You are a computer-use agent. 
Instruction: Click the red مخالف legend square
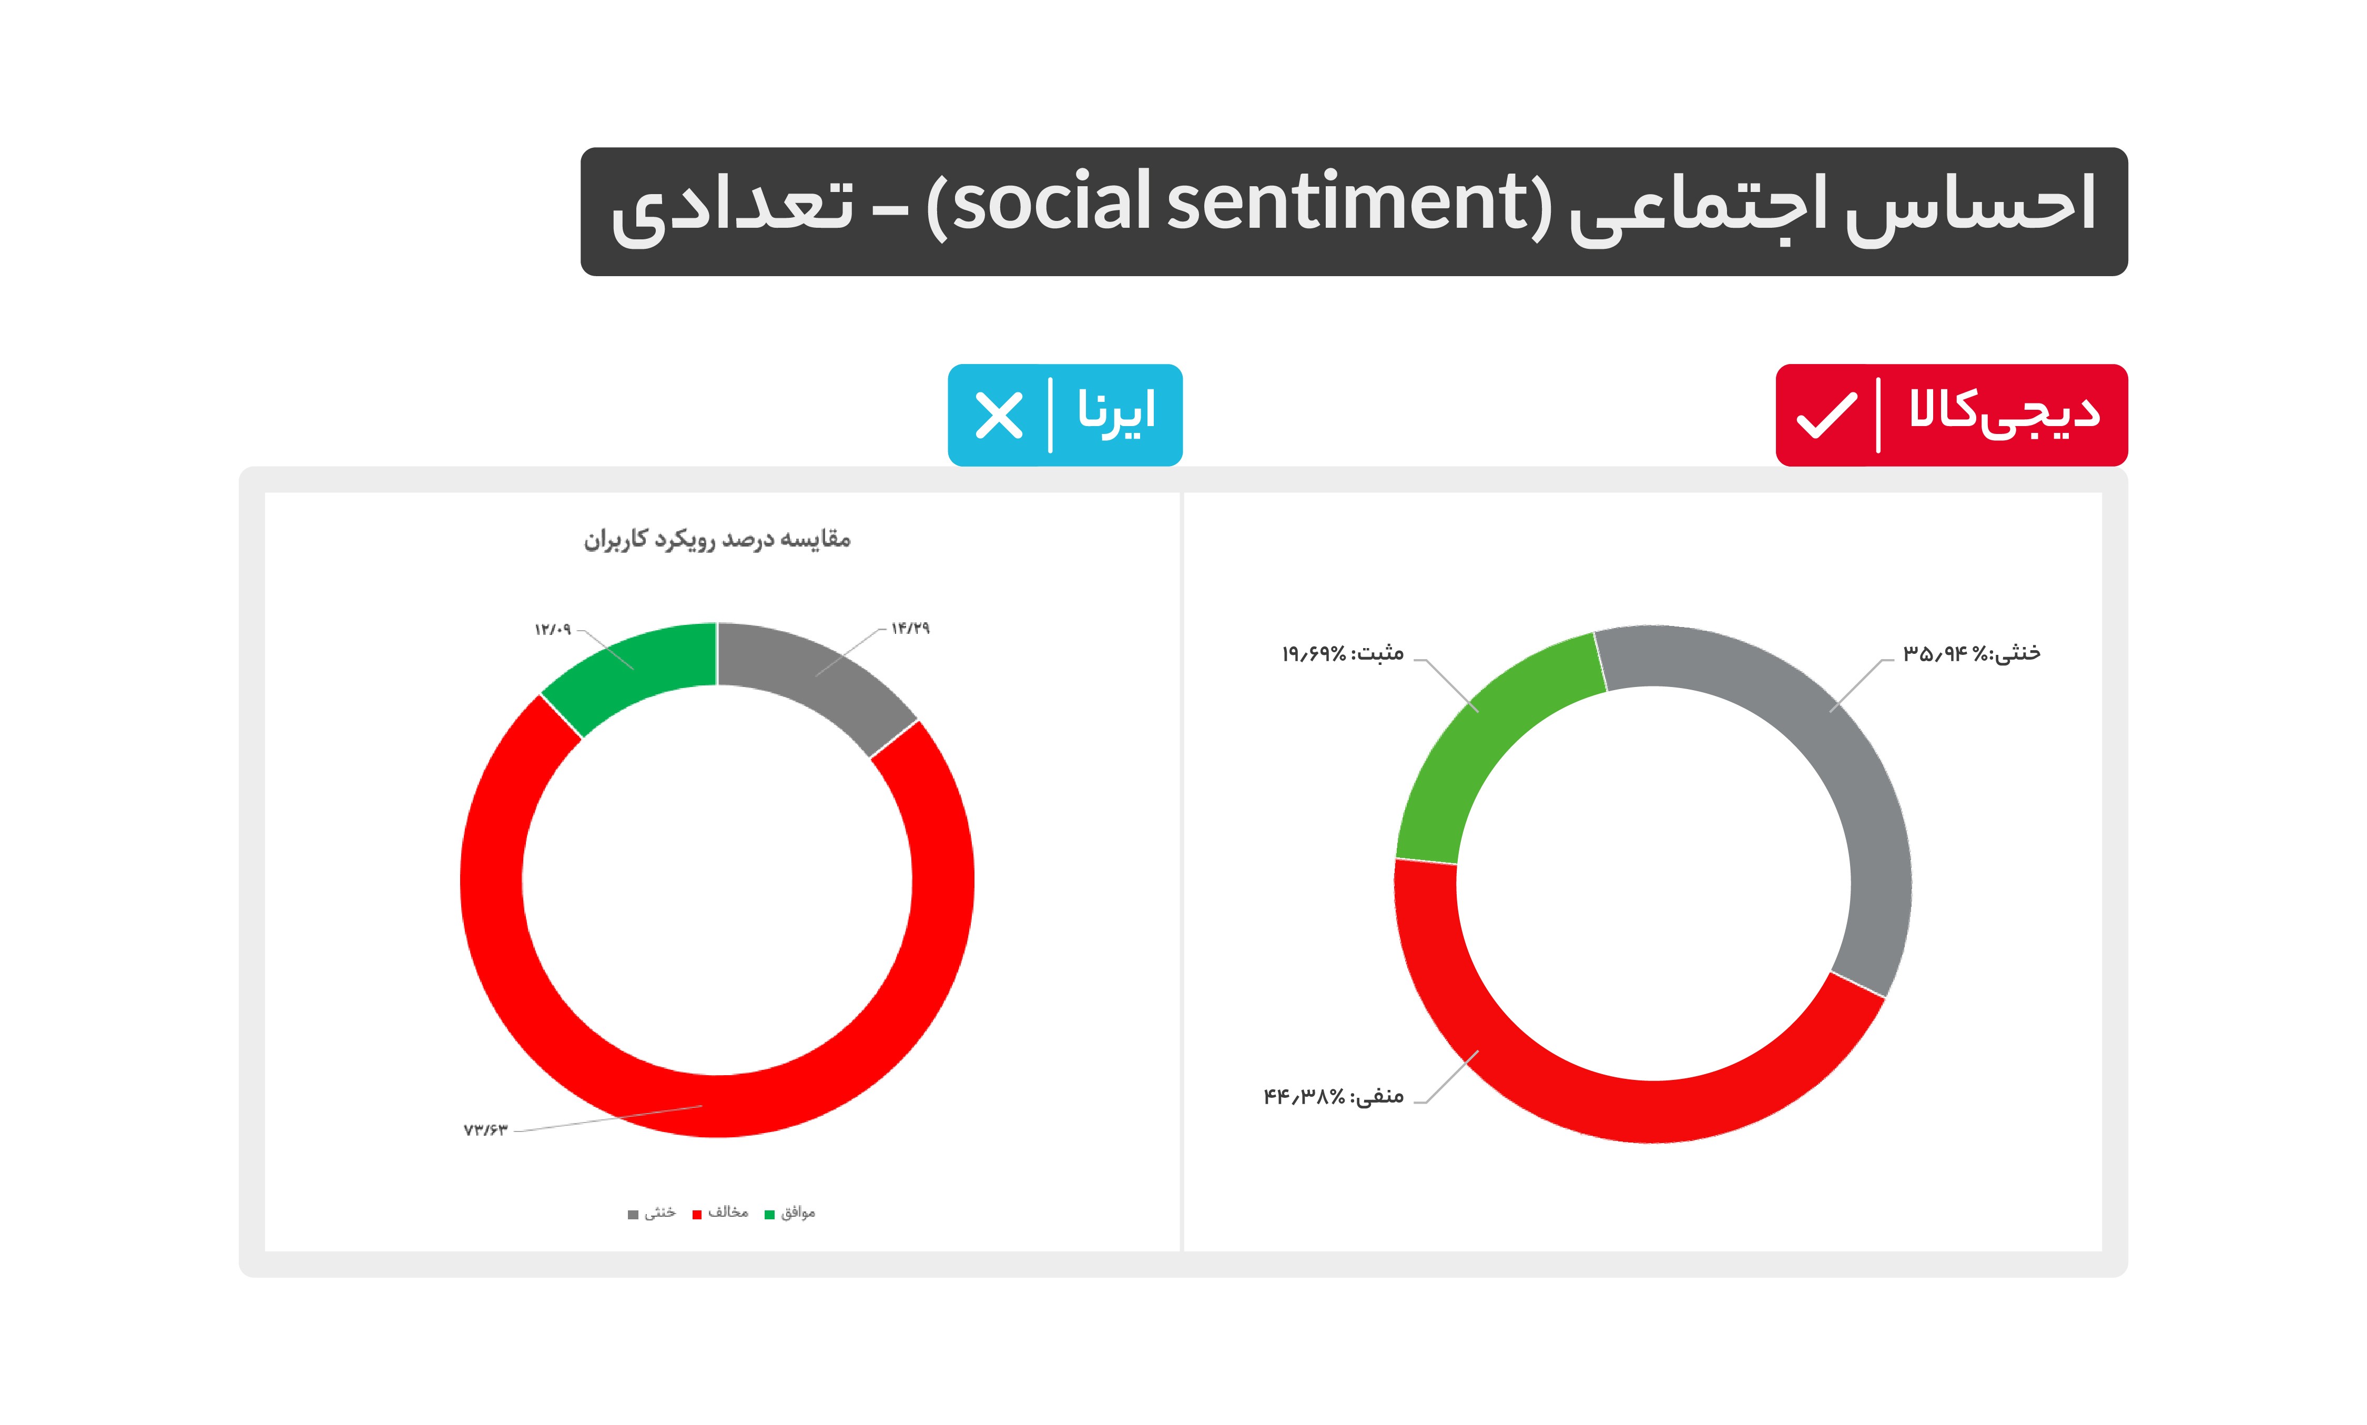(x=697, y=1215)
